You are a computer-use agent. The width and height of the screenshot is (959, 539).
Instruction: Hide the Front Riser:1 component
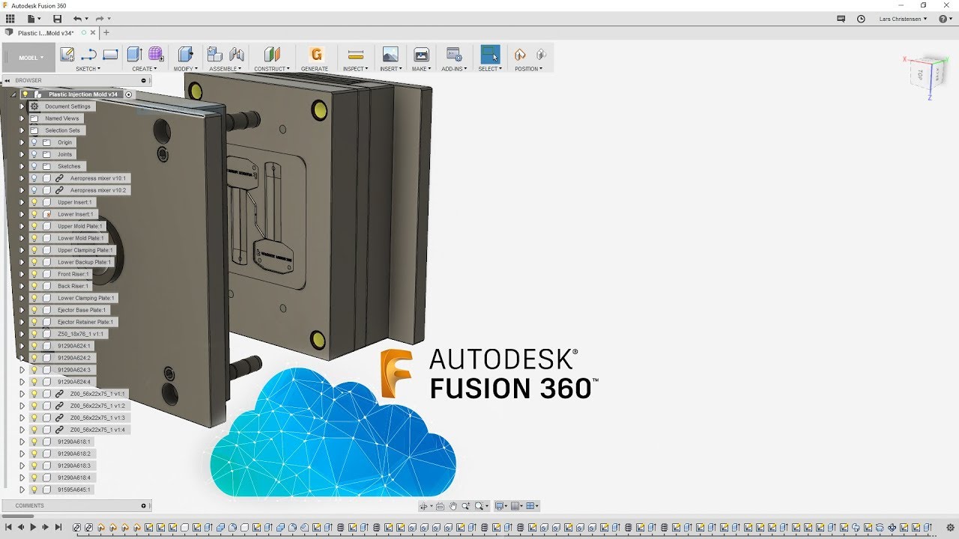[x=34, y=274]
